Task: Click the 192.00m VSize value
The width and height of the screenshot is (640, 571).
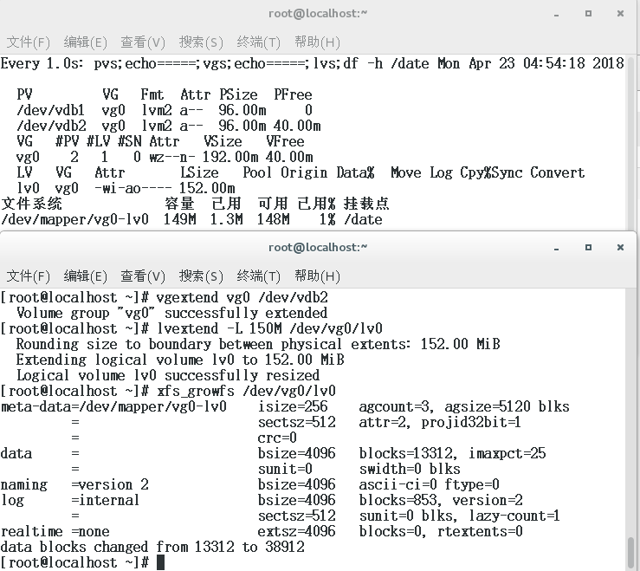Action: click(x=230, y=157)
